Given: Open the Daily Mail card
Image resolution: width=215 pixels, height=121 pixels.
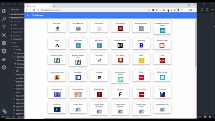Looking at the screenshot, I should click(x=78, y=75).
